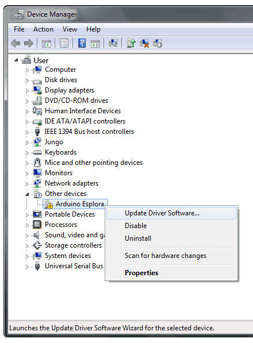The image size is (253, 343).
Task: Collapse the User root node
Action: click(16, 60)
